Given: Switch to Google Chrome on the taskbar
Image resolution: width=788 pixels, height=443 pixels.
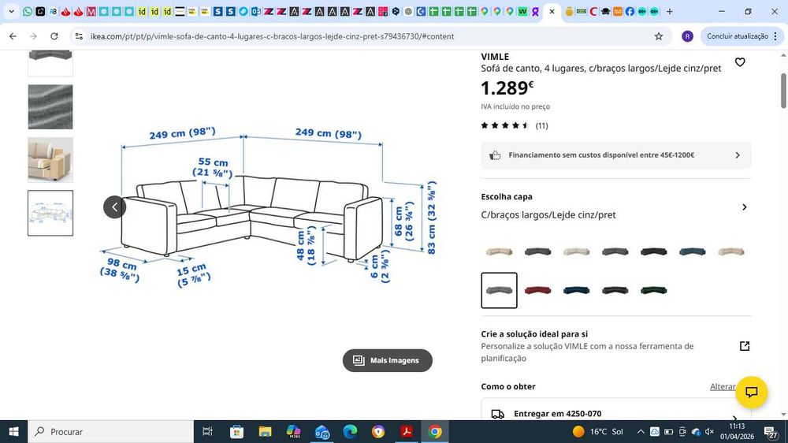Looking at the screenshot, I should (x=435, y=431).
